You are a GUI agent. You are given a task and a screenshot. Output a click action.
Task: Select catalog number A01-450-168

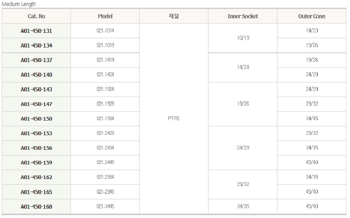pos(36,207)
